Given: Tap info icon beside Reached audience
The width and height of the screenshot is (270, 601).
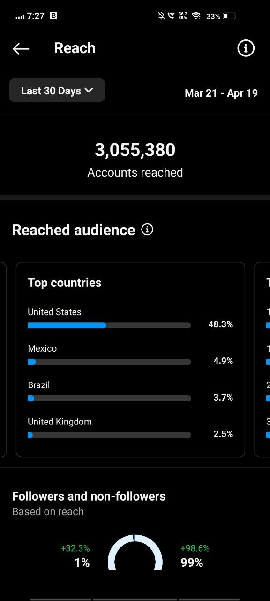Looking at the screenshot, I should [147, 230].
